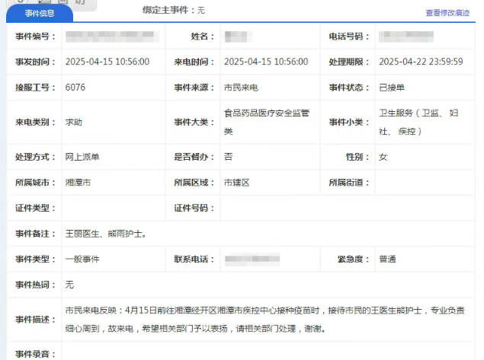Click the 电话号码 label
Image resolution: width=484 pixels, height=360 pixels.
[x=349, y=37]
